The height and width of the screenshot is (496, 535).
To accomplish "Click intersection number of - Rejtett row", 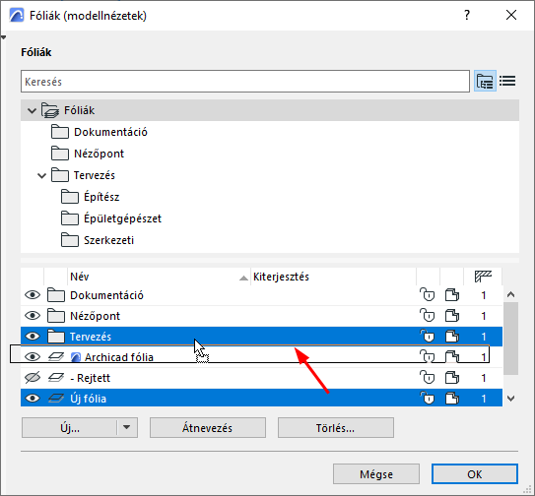I will (x=483, y=378).
